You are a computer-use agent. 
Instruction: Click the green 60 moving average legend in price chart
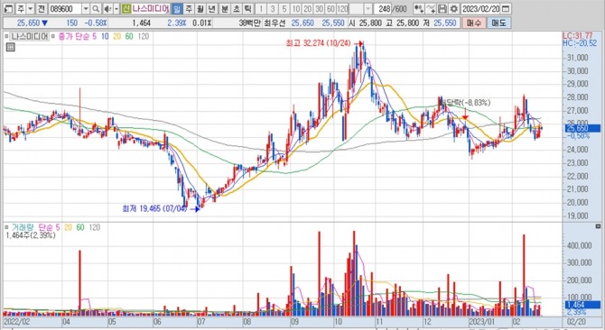pos(129,37)
